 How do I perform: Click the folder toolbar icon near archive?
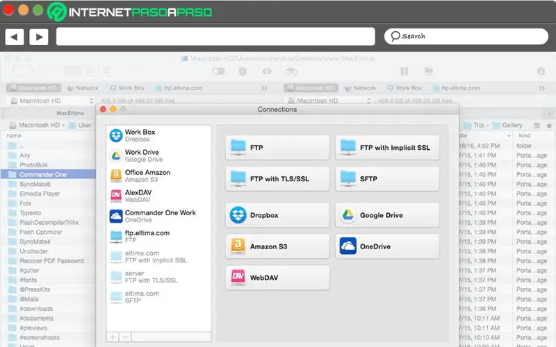[x=428, y=71]
